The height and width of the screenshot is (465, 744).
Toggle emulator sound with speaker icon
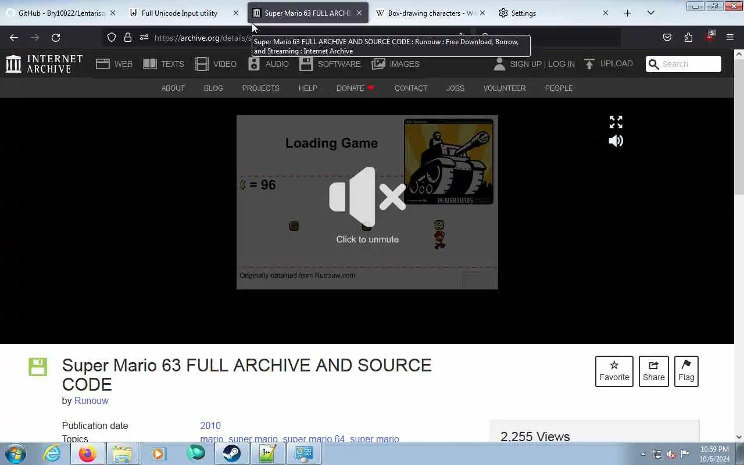point(616,141)
